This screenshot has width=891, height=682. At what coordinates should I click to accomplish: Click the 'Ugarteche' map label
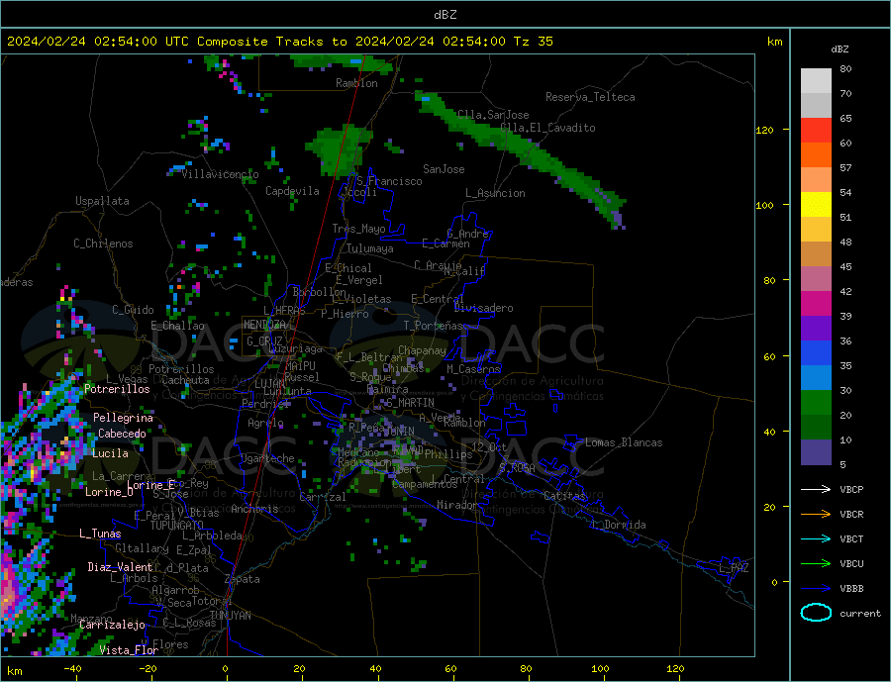click(267, 458)
